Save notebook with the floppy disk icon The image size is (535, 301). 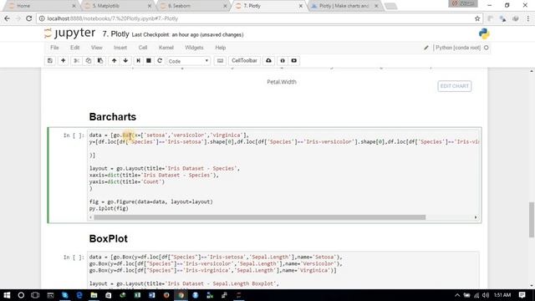(50, 61)
